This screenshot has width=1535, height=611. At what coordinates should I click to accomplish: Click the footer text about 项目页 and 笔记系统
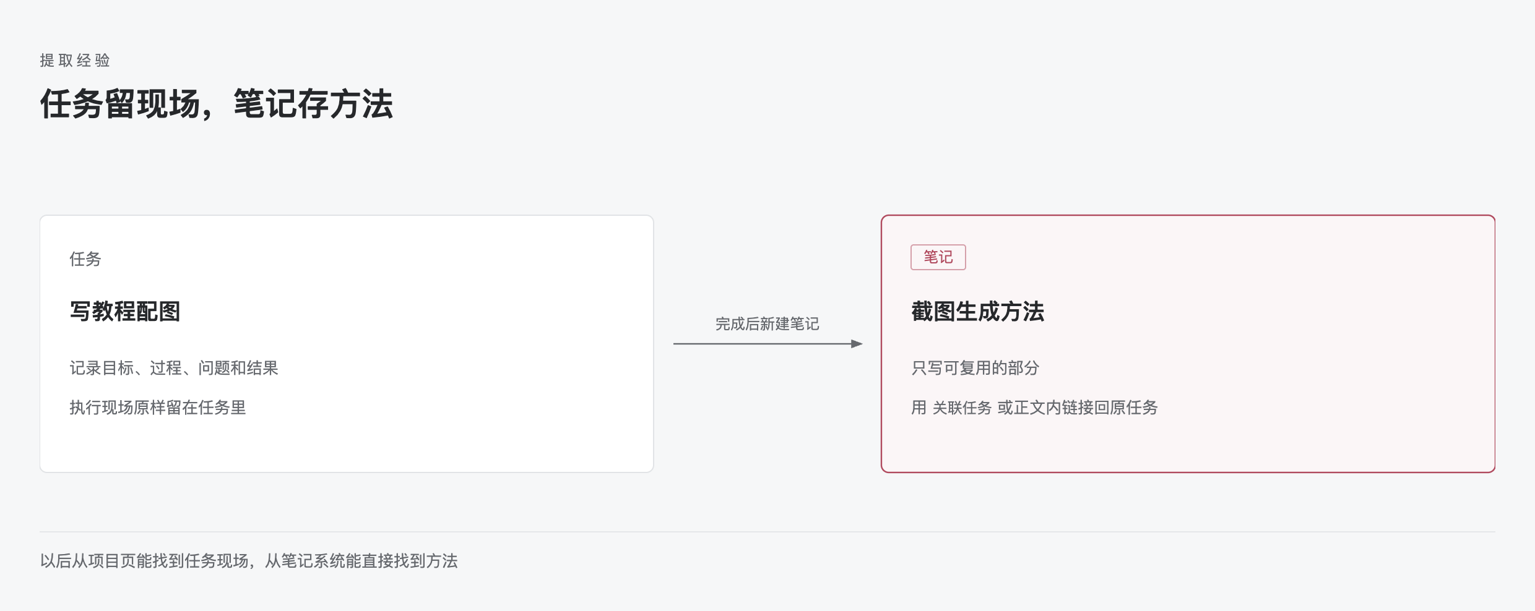[x=249, y=561]
